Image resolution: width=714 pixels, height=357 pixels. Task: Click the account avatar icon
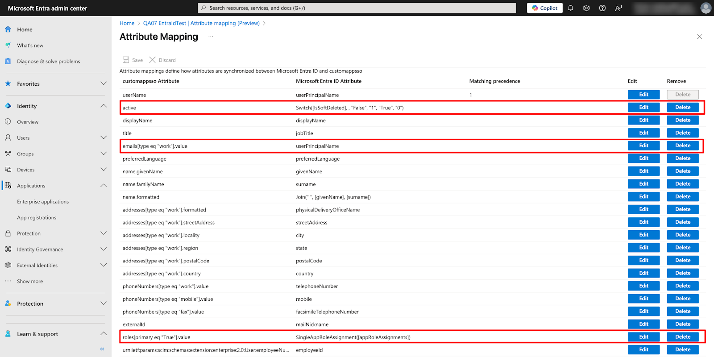point(706,8)
